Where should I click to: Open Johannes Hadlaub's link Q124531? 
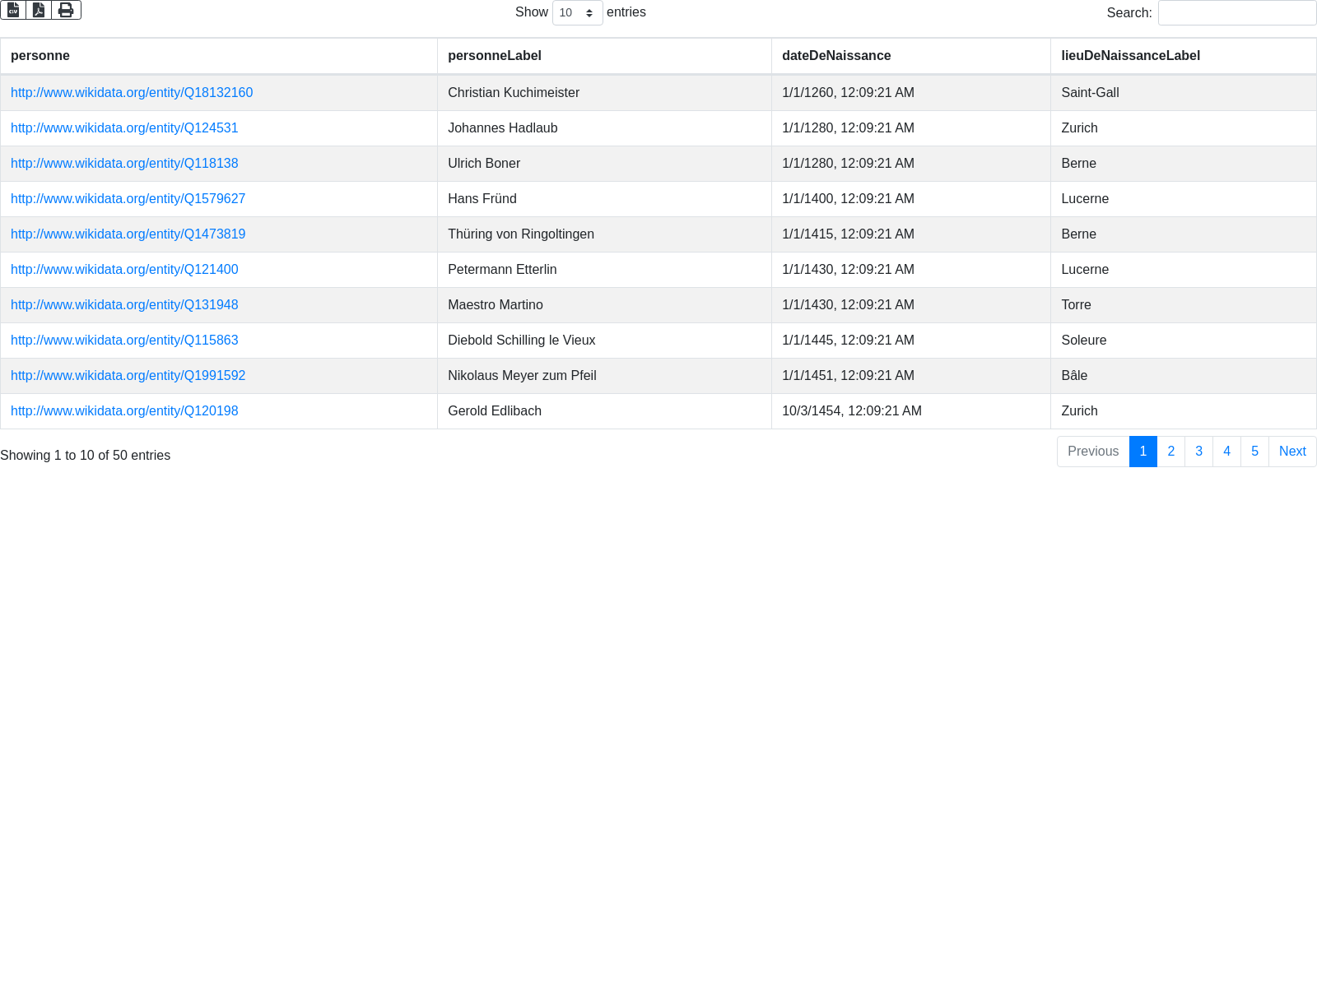124,128
